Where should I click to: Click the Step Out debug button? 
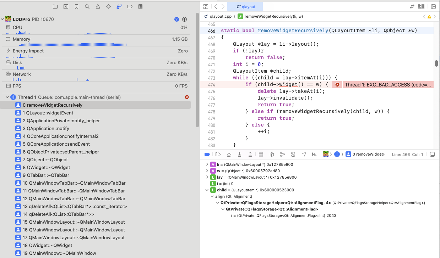point(250,155)
